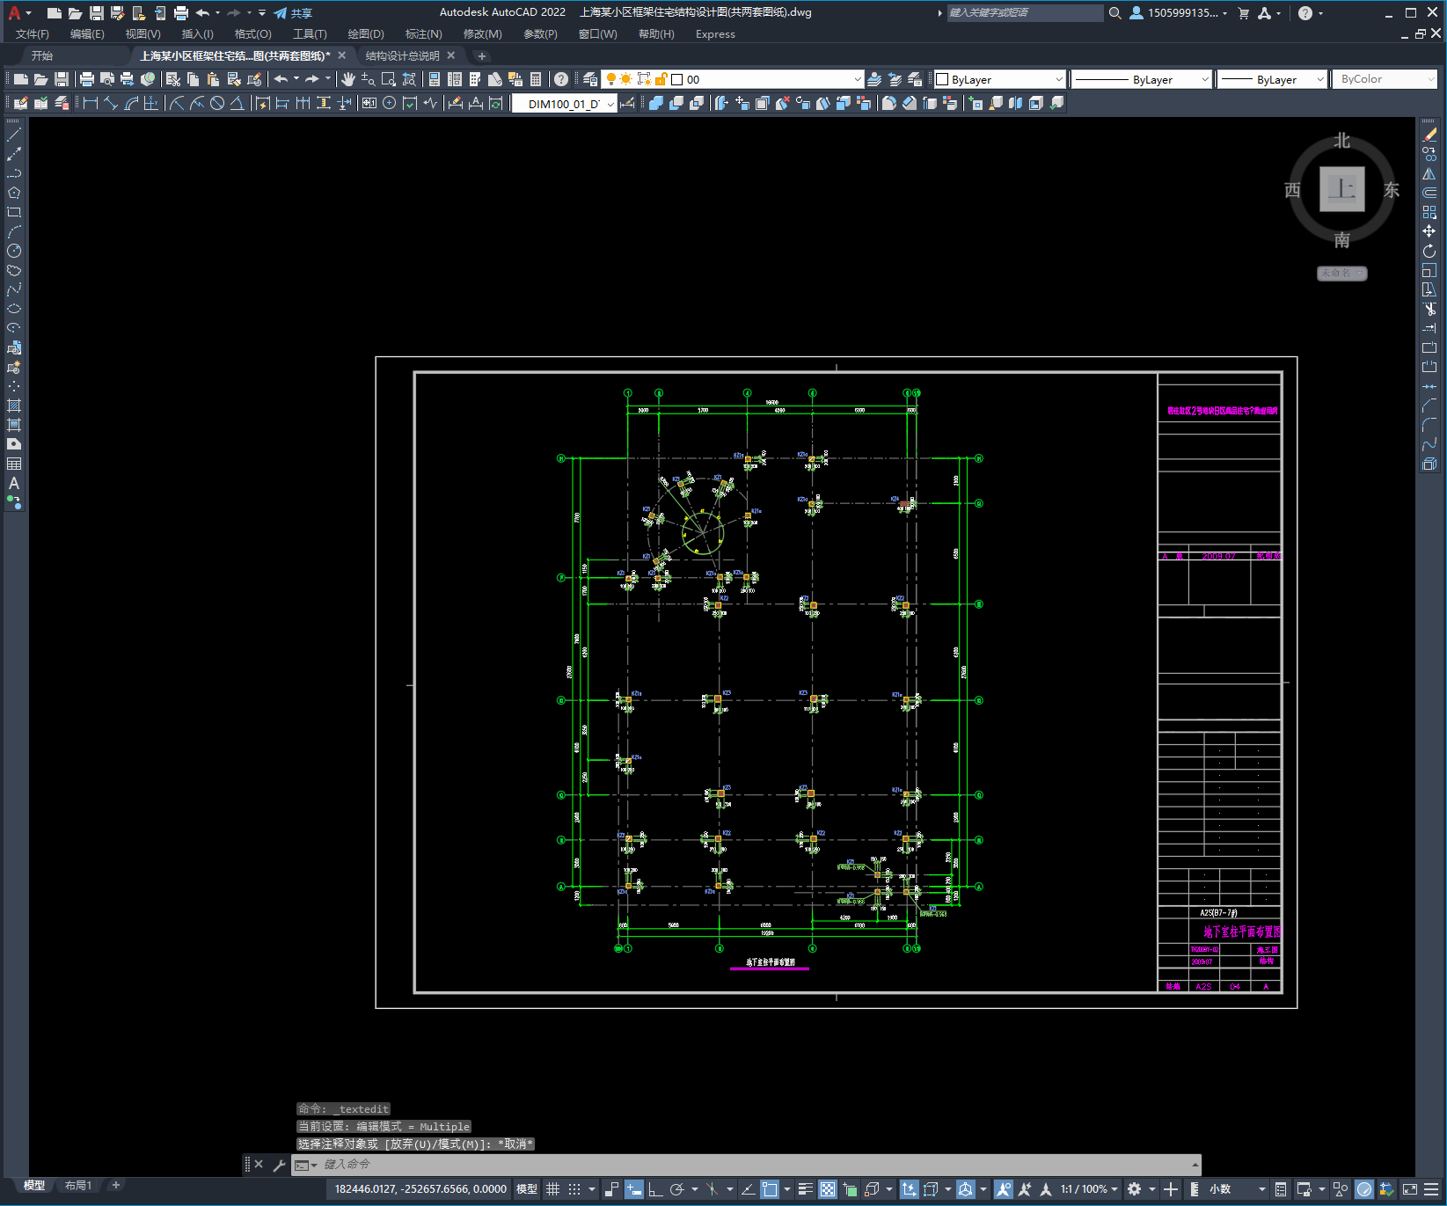
Task: Open the 视图(V) menu
Action: [143, 34]
